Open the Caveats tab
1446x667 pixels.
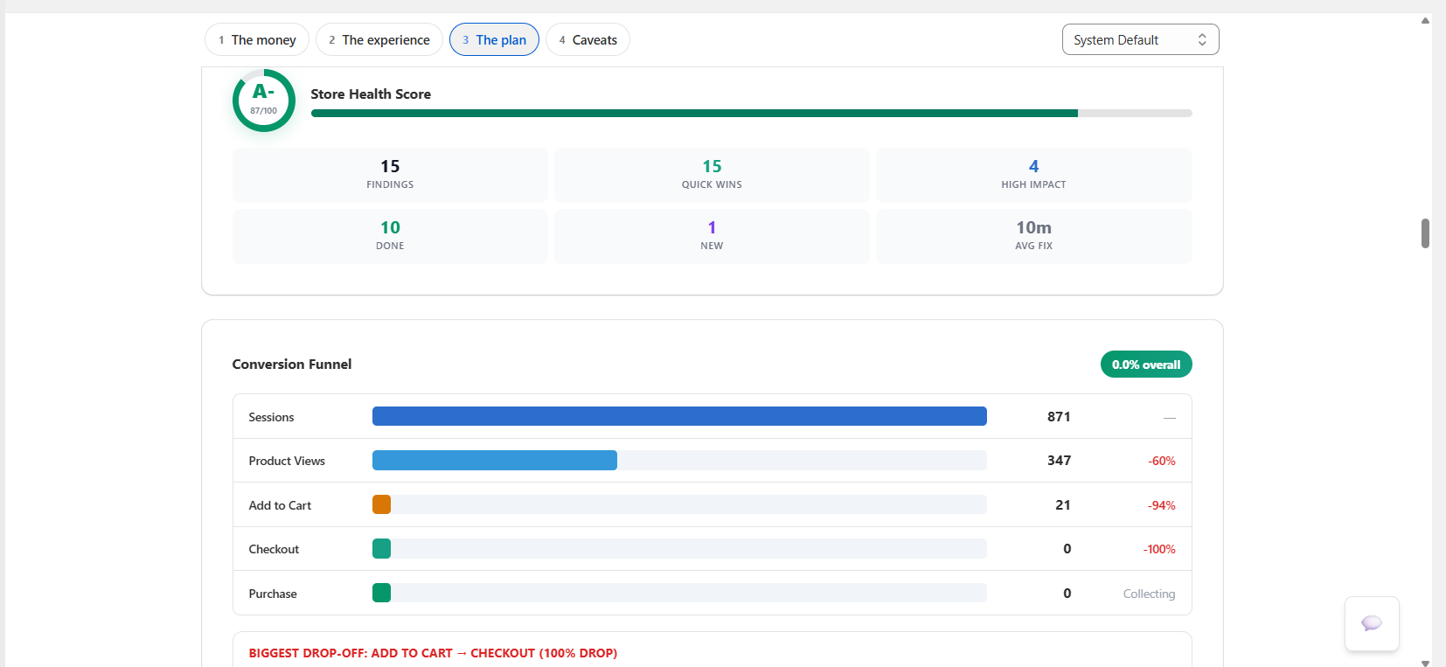click(587, 39)
